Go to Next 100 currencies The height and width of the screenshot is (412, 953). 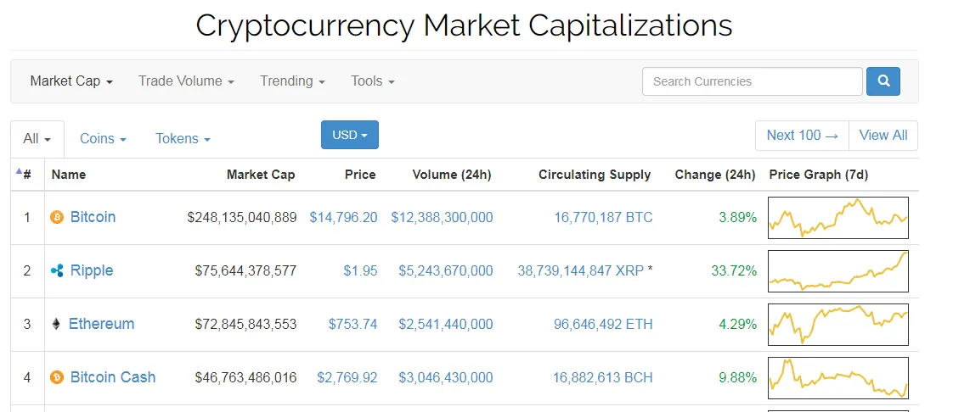(x=803, y=136)
